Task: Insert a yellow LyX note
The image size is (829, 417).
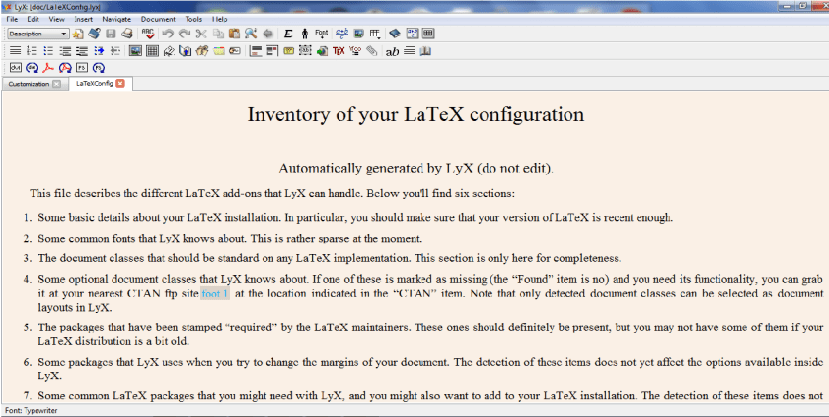Action: [288, 51]
